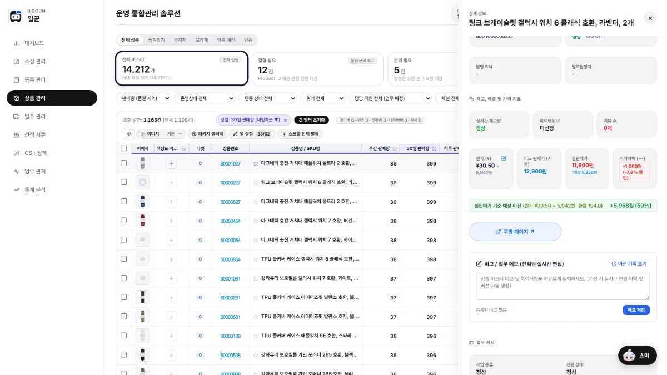Check the row for product 60000281
667x375 pixels.
[x=123, y=297]
